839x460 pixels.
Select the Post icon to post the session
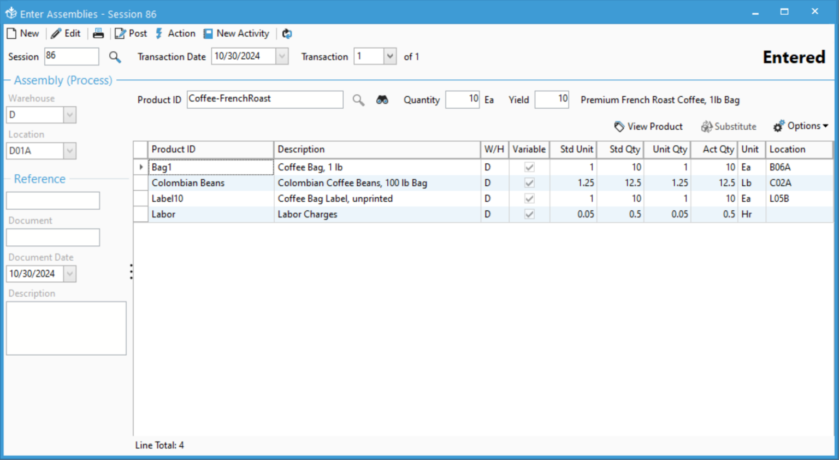[x=131, y=33]
